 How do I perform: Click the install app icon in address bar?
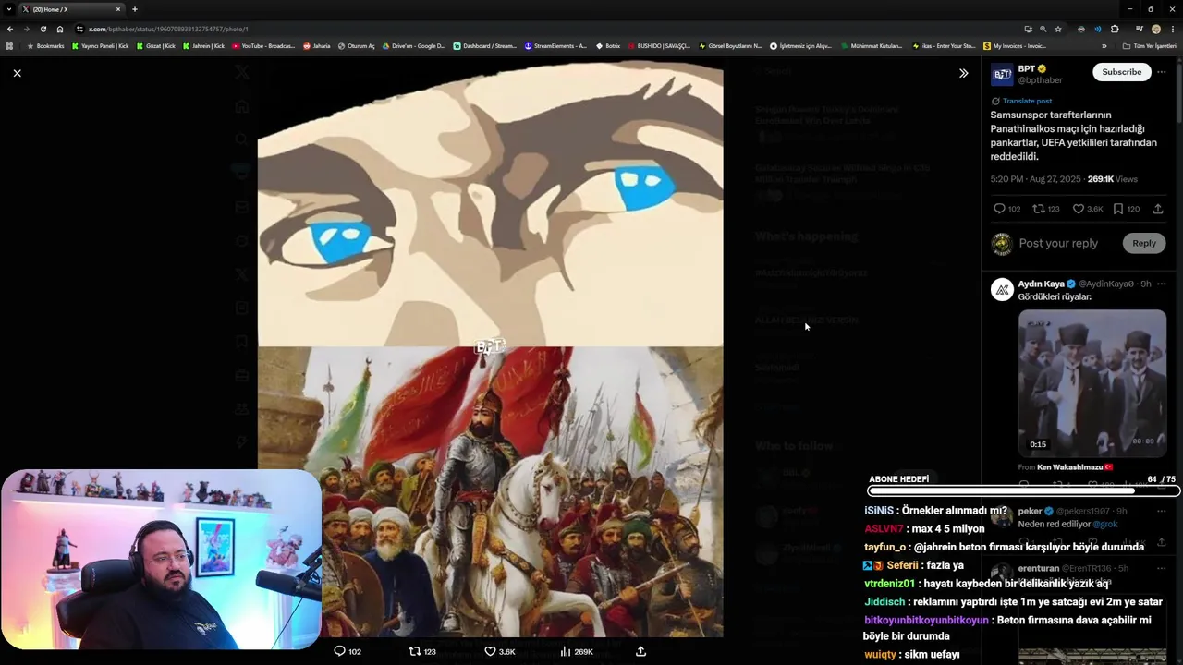point(1028,29)
